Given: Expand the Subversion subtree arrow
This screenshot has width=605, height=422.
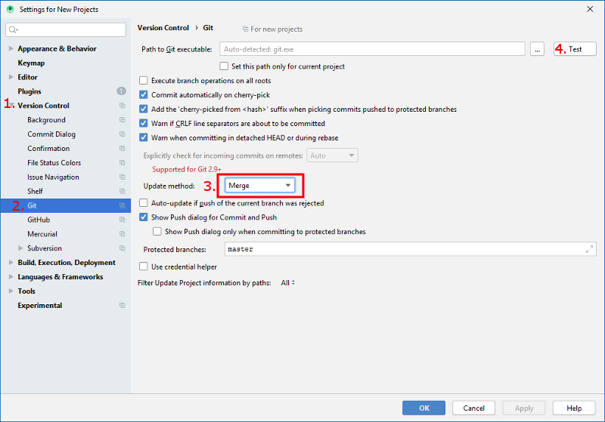Looking at the screenshot, I should click(20, 248).
